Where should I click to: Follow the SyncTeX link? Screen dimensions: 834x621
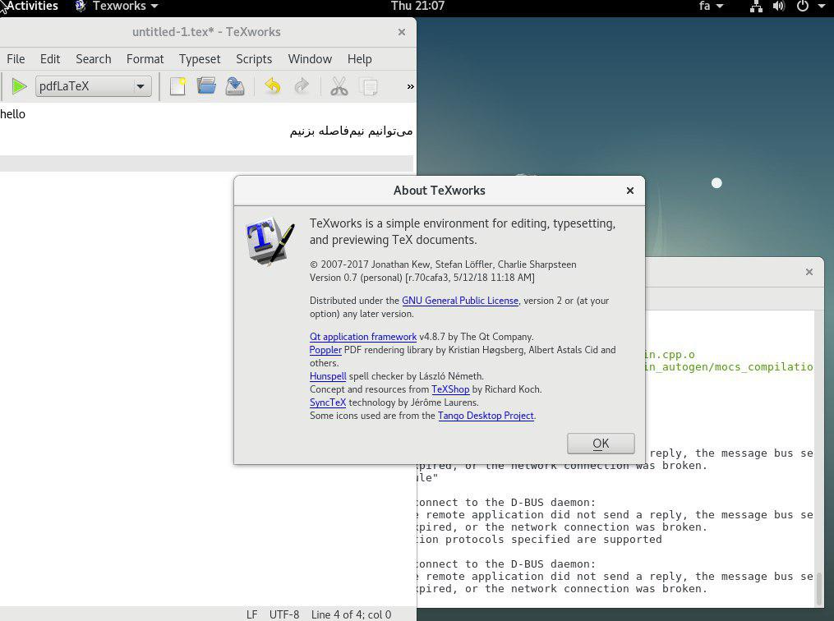pos(328,402)
